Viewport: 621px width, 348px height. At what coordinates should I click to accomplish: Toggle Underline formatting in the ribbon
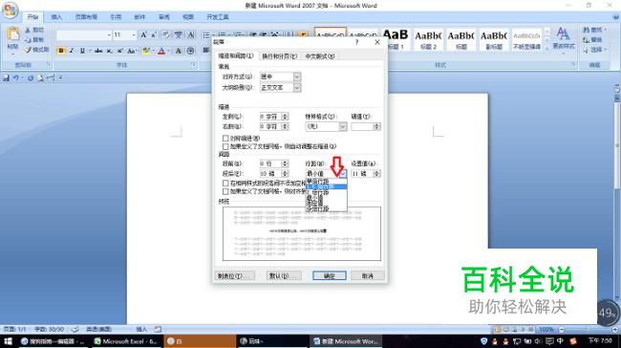[x=82, y=51]
